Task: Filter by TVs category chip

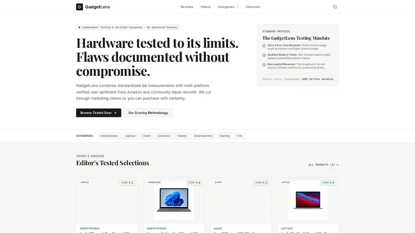Action: click(239, 136)
